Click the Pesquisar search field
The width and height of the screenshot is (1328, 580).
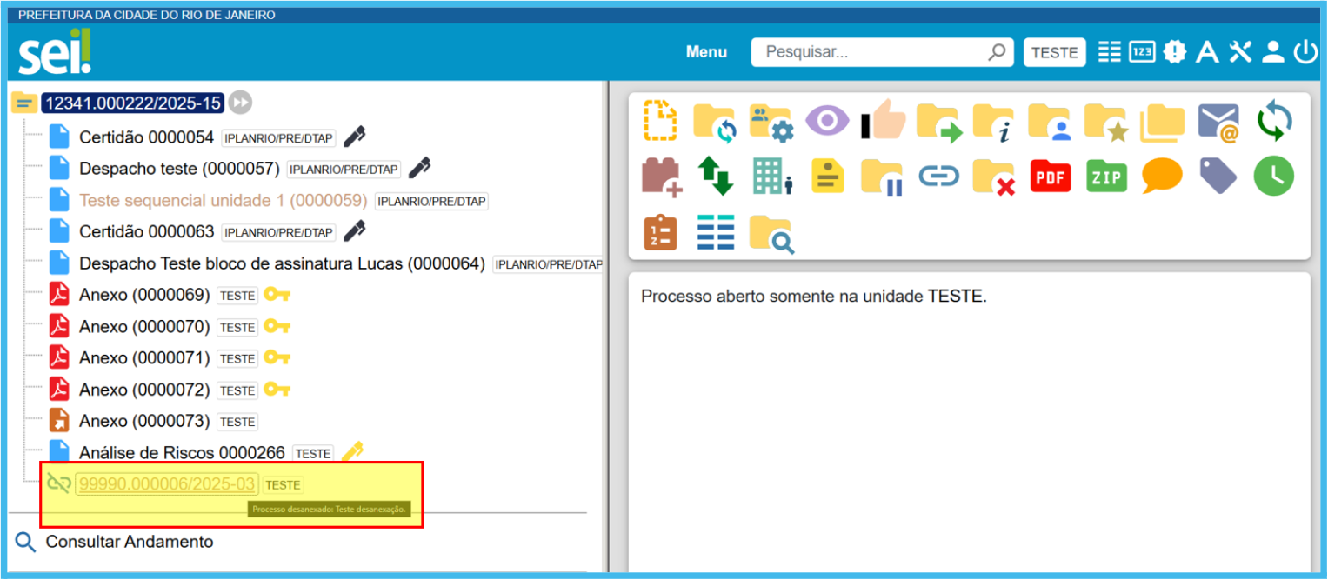click(x=870, y=52)
